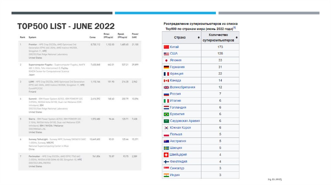
Task: Click the Dutch flag icon beside Голландия
Action: (166, 108)
